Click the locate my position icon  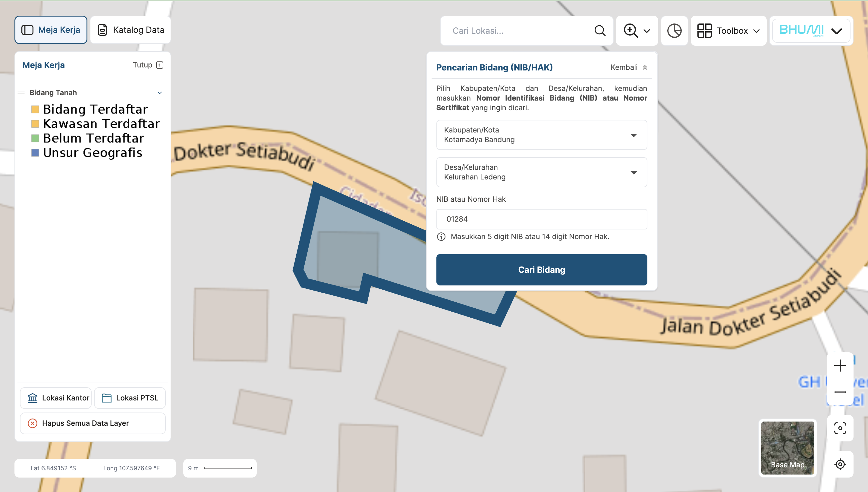click(x=840, y=464)
